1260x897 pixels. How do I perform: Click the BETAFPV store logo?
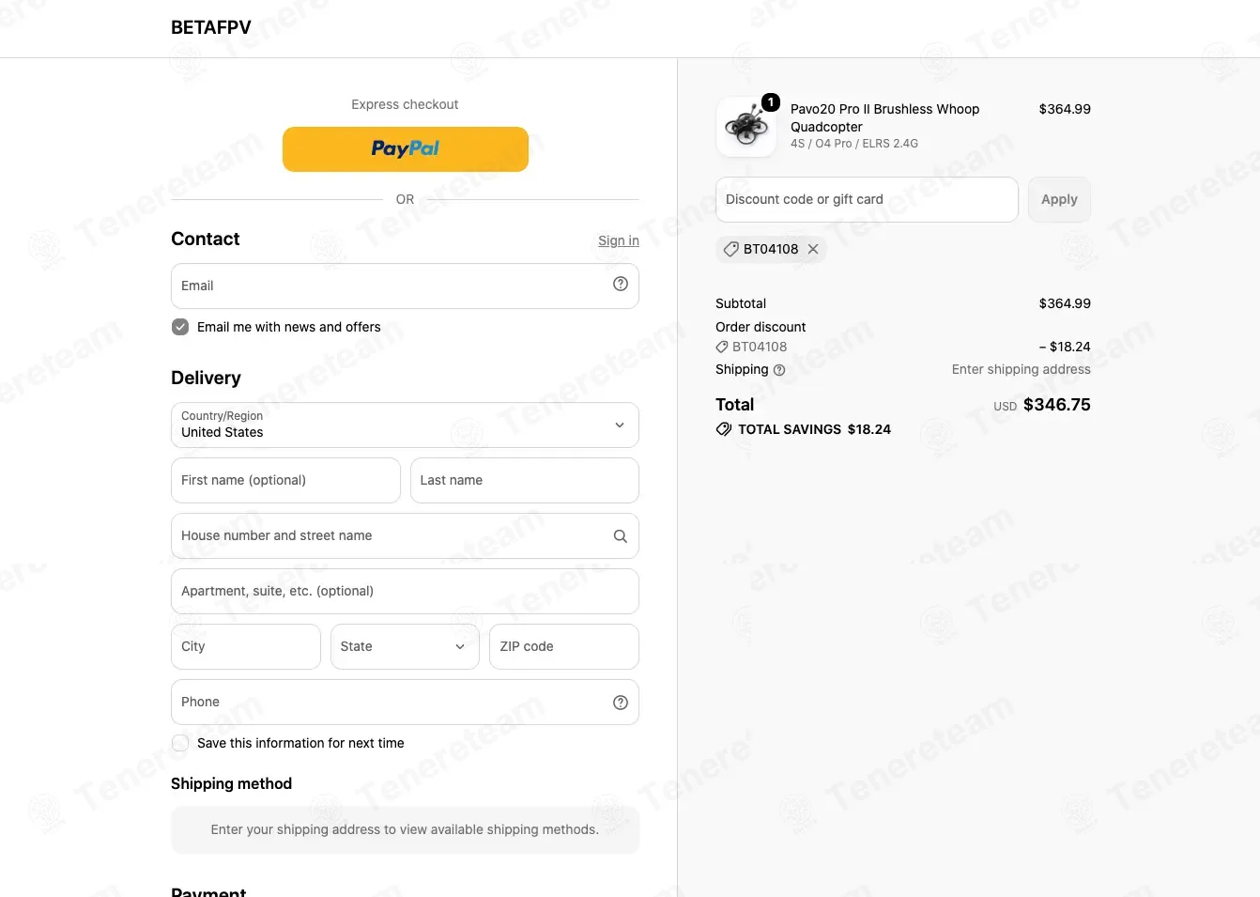coord(211,28)
